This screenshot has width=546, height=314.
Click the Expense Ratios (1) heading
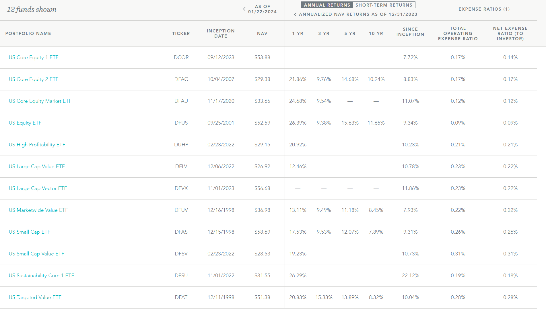click(484, 9)
